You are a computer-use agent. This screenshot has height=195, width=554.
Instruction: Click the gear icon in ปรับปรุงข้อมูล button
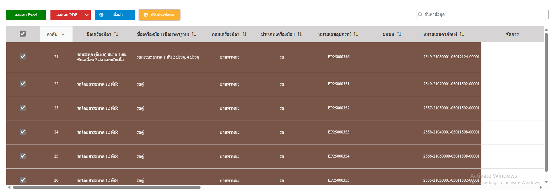[146, 15]
